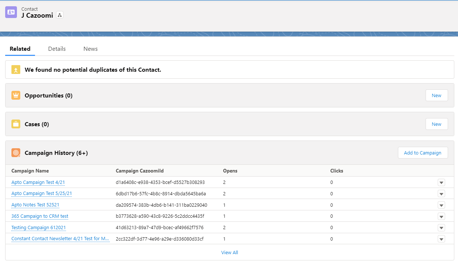Click the duplicates merge icon
This screenshot has height=263, width=458.
click(x=16, y=70)
